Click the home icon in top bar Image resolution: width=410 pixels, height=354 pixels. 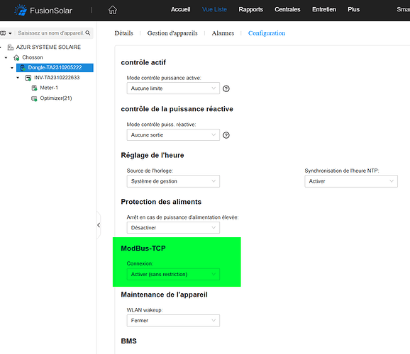pos(113,10)
